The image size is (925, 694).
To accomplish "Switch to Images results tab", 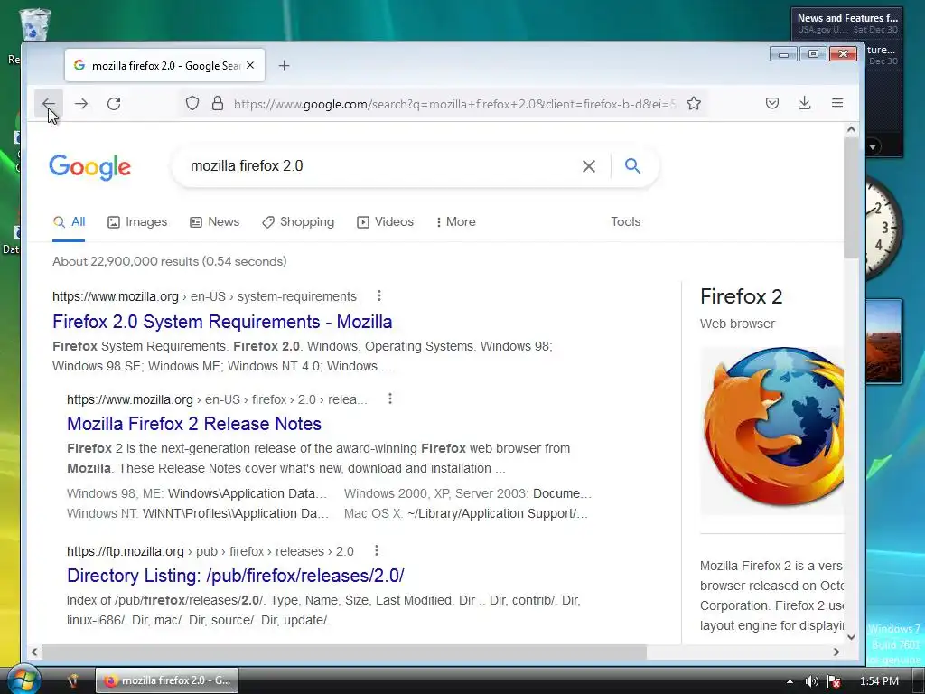I will tap(137, 222).
